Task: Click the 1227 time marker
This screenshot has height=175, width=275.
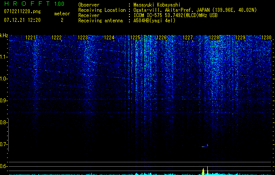Action: coord(188,38)
